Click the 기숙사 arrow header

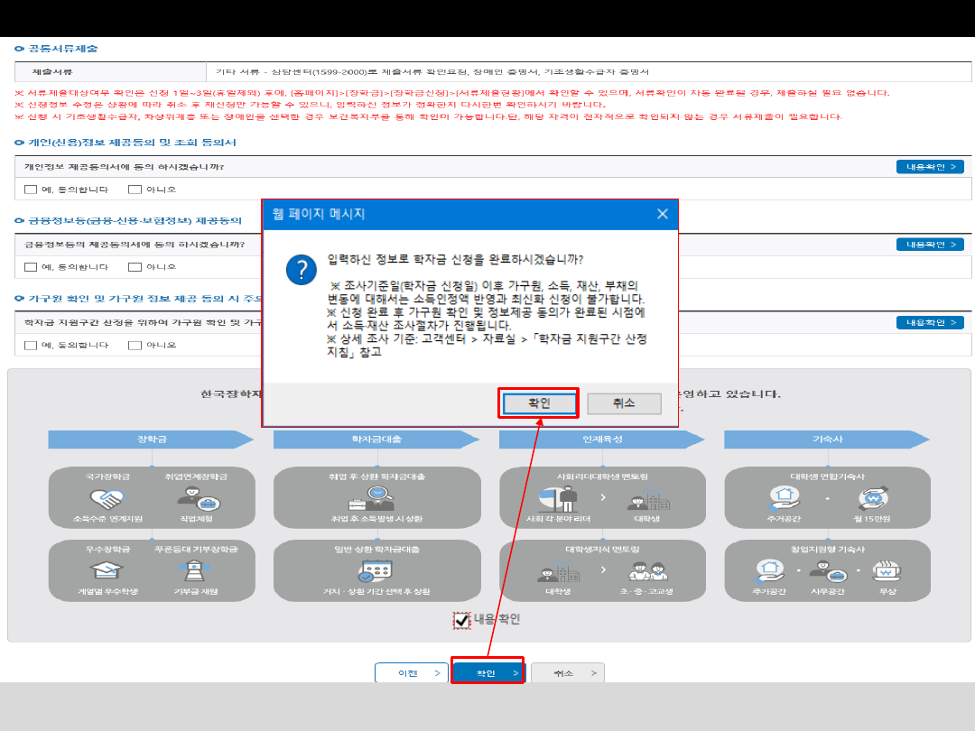(x=826, y=440)
